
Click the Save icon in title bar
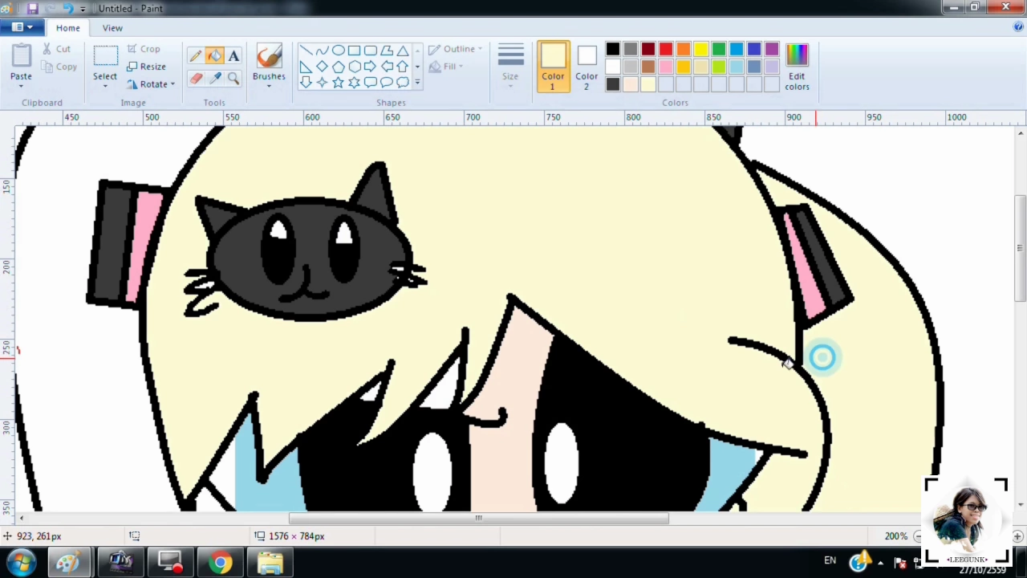pos(33,8)
